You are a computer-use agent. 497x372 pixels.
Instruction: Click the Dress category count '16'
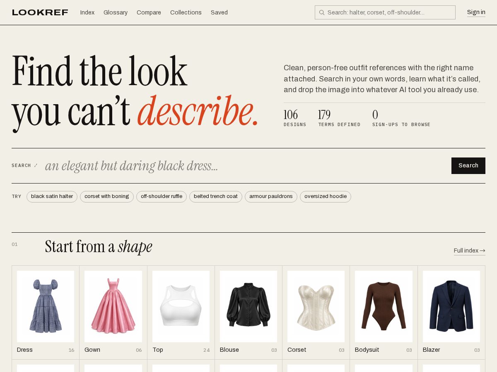71,351
